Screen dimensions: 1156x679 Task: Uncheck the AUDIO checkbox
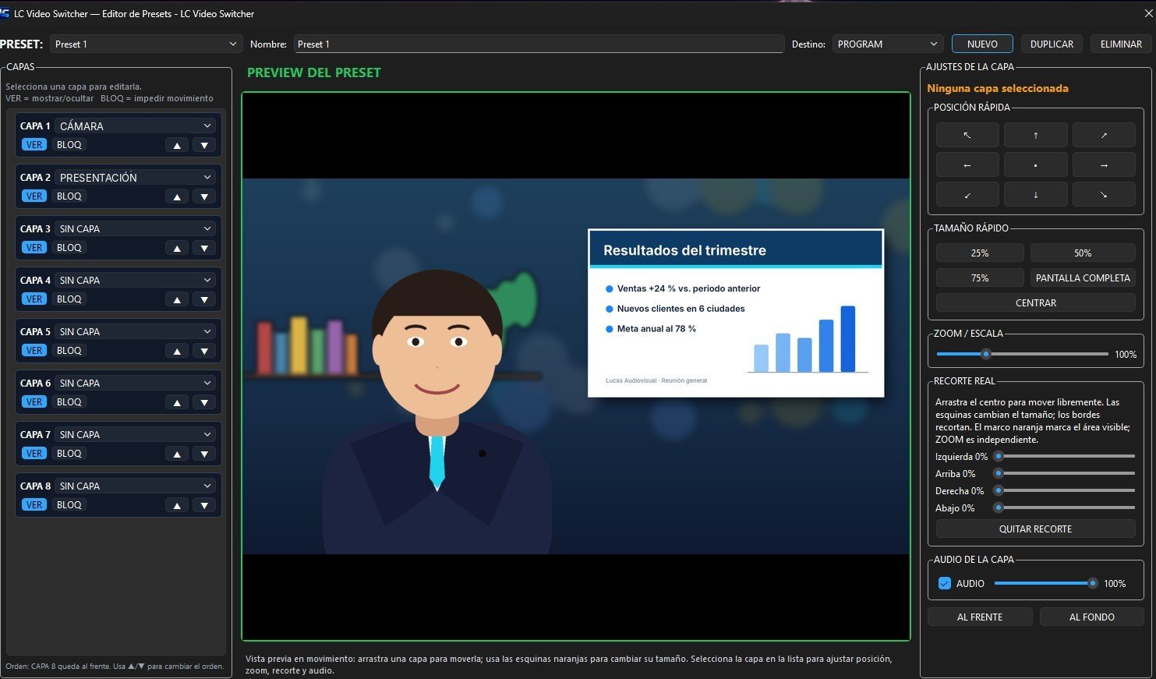(x=945, y=583)
